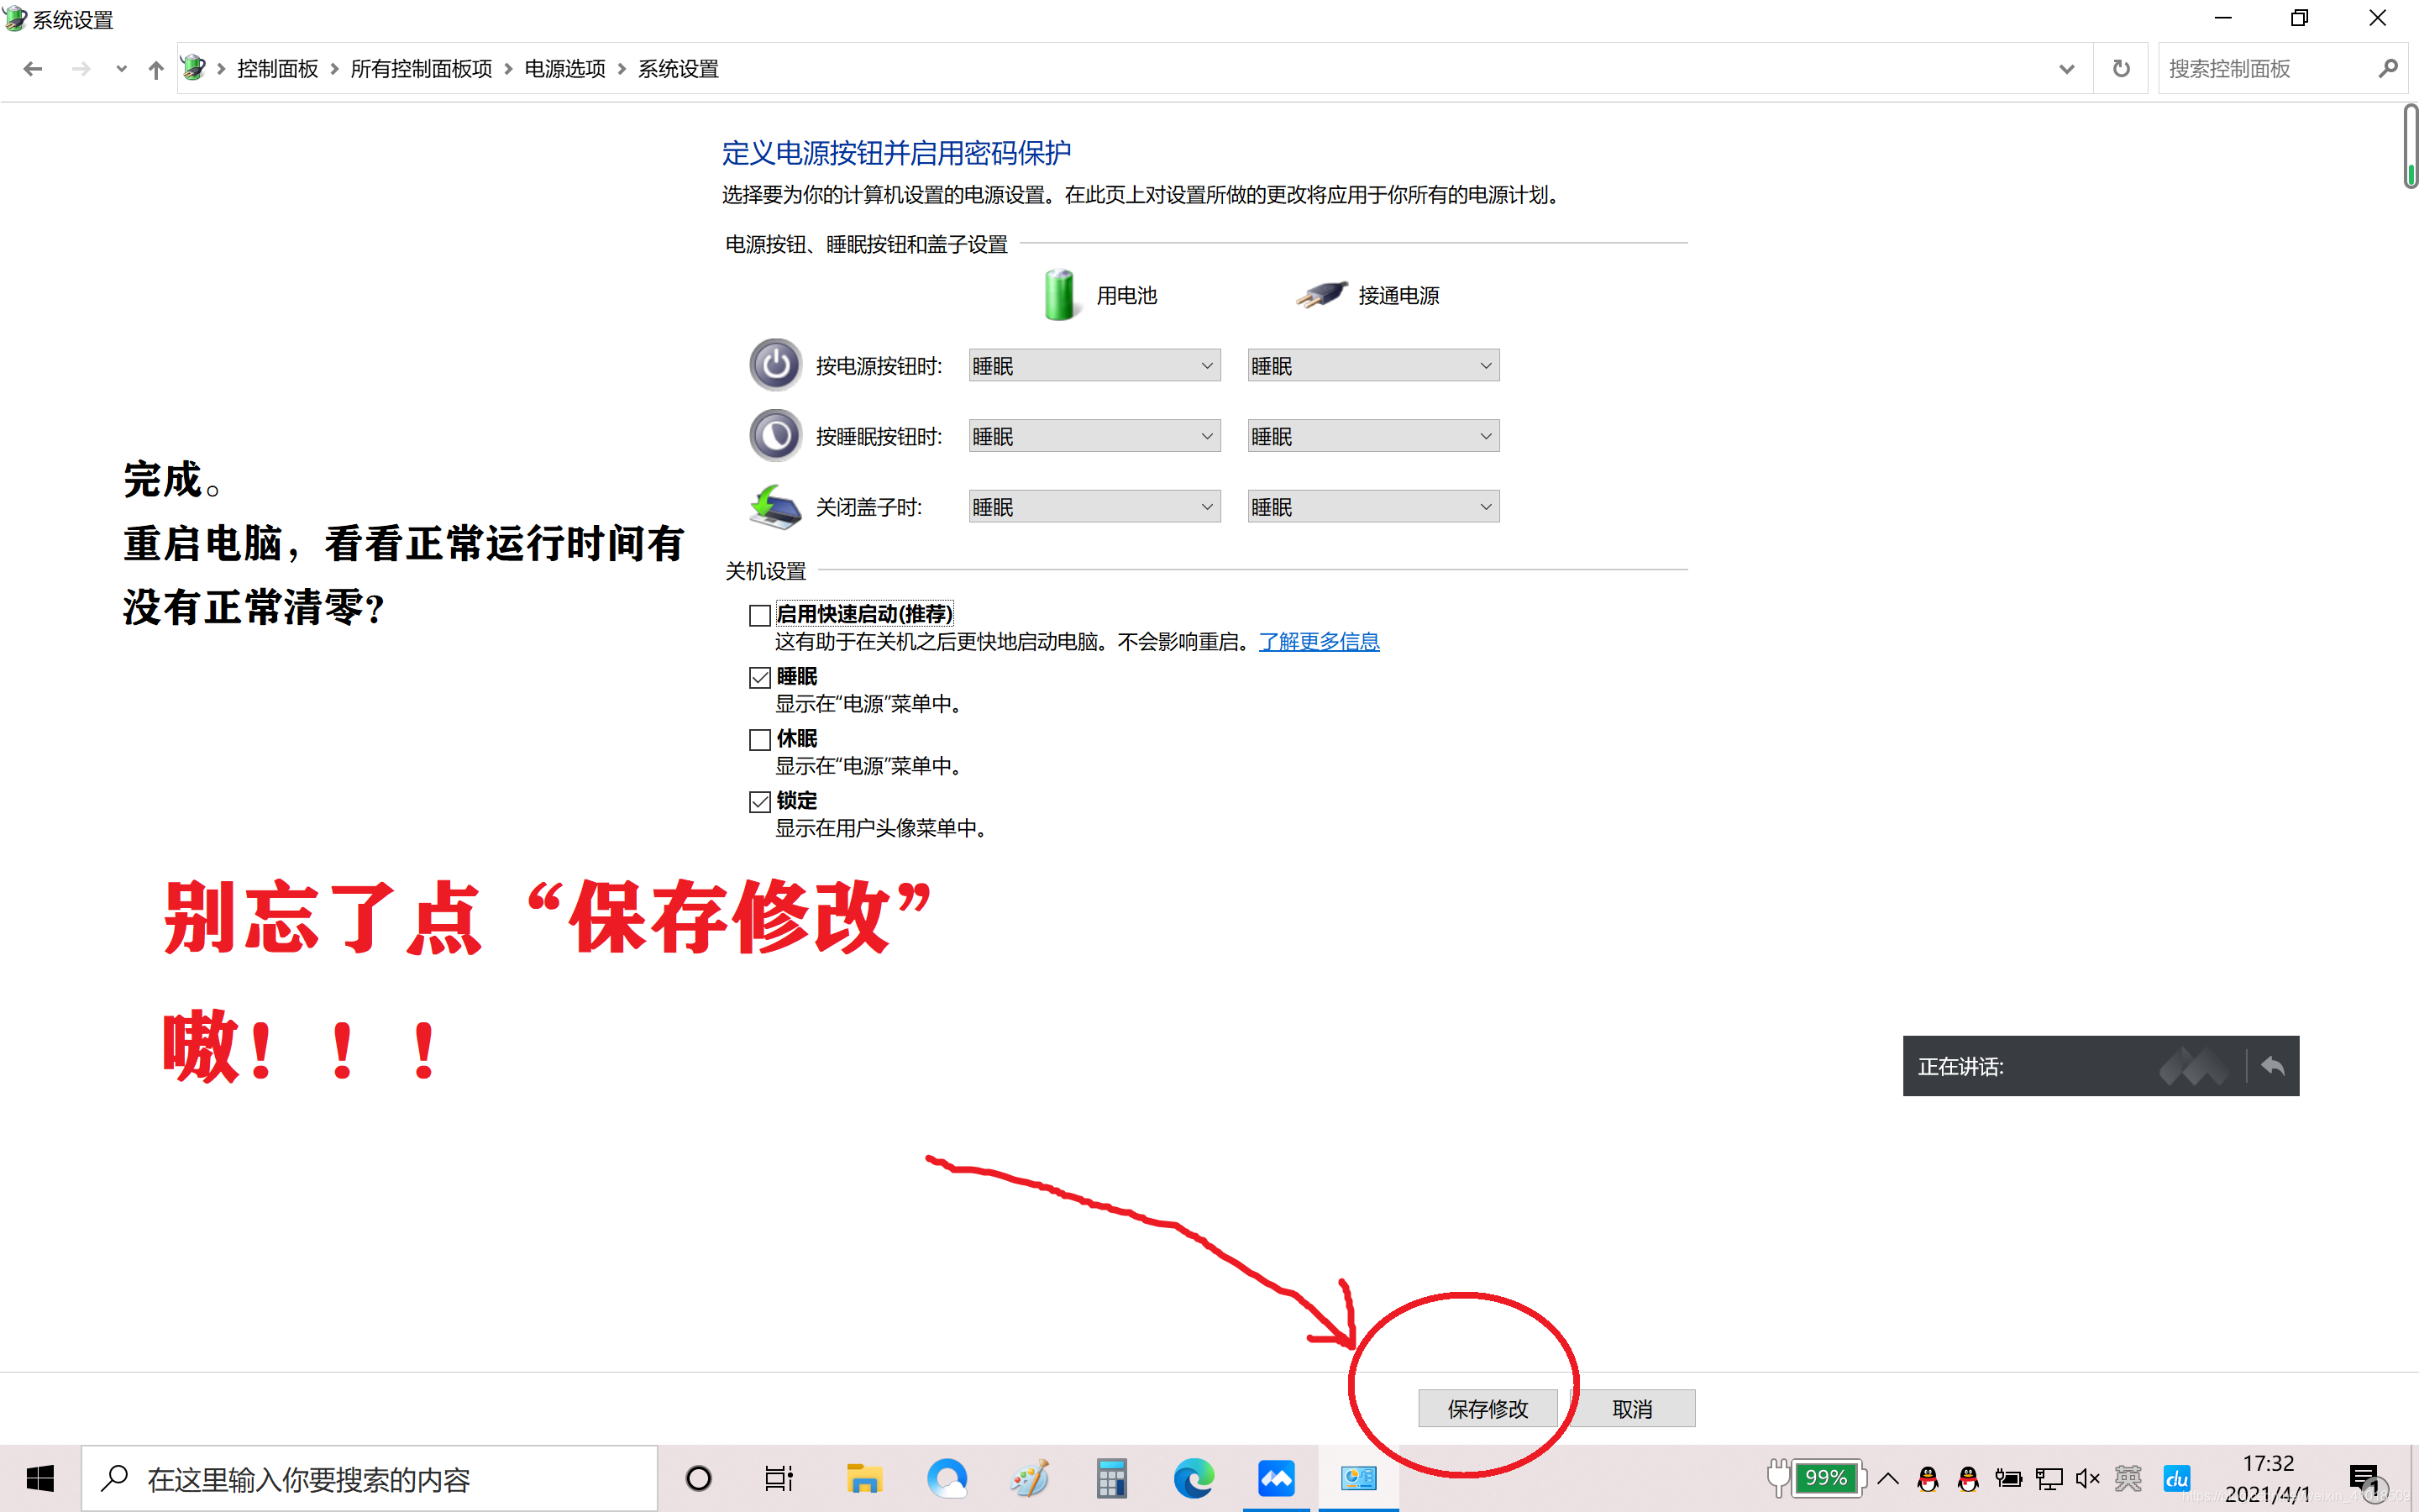The image size is (2419, 1512).
Task: Open lid close plugged-in dropdown
Action: click(1372, 507)
